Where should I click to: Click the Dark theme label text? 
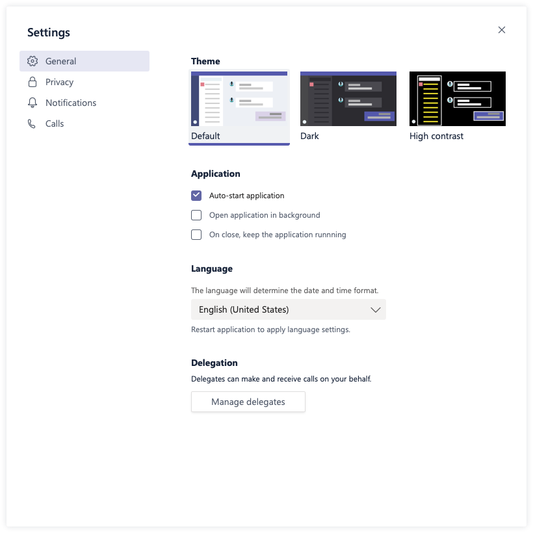(309, 136)
